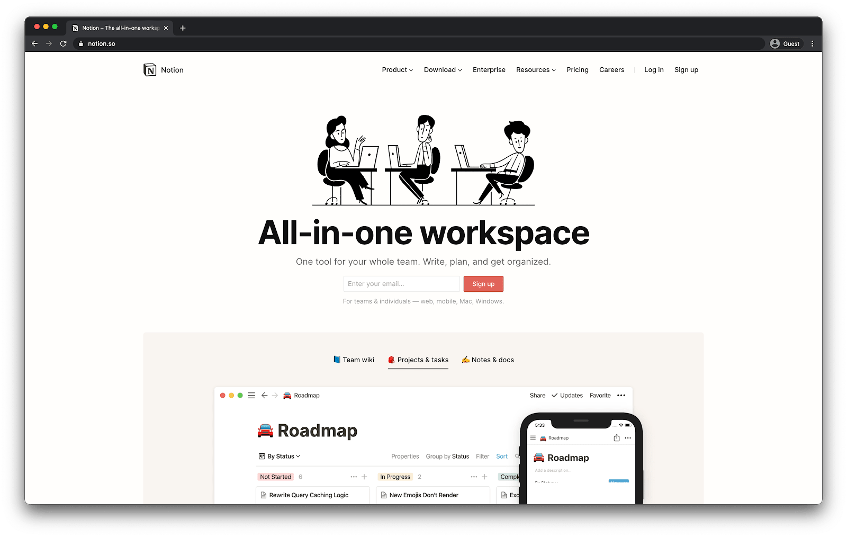This screenshot has height=537, width=847.
Task: Tap the share icon on phone mockup
Action: click(616, 438)
